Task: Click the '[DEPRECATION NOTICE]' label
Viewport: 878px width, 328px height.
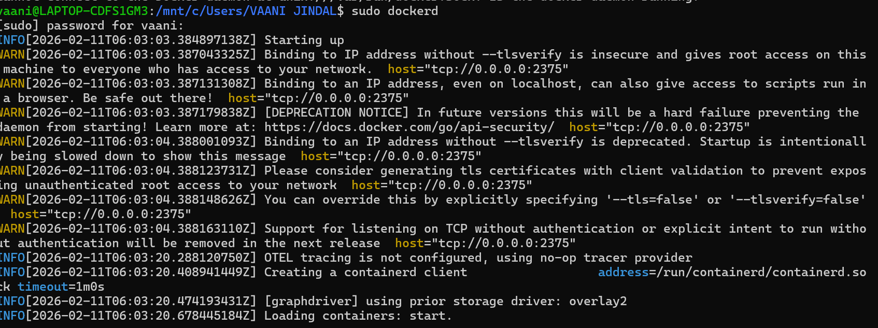Action: click(x=336, y=112)
